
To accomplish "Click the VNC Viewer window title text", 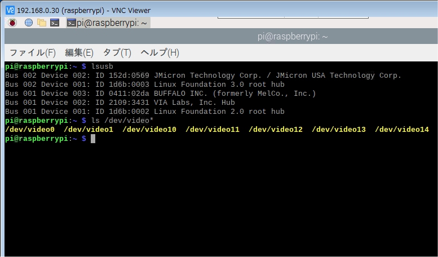I will click(84, 10).
